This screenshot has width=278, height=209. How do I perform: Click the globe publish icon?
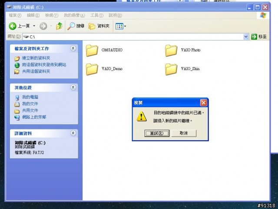click(x=17, y=65)
